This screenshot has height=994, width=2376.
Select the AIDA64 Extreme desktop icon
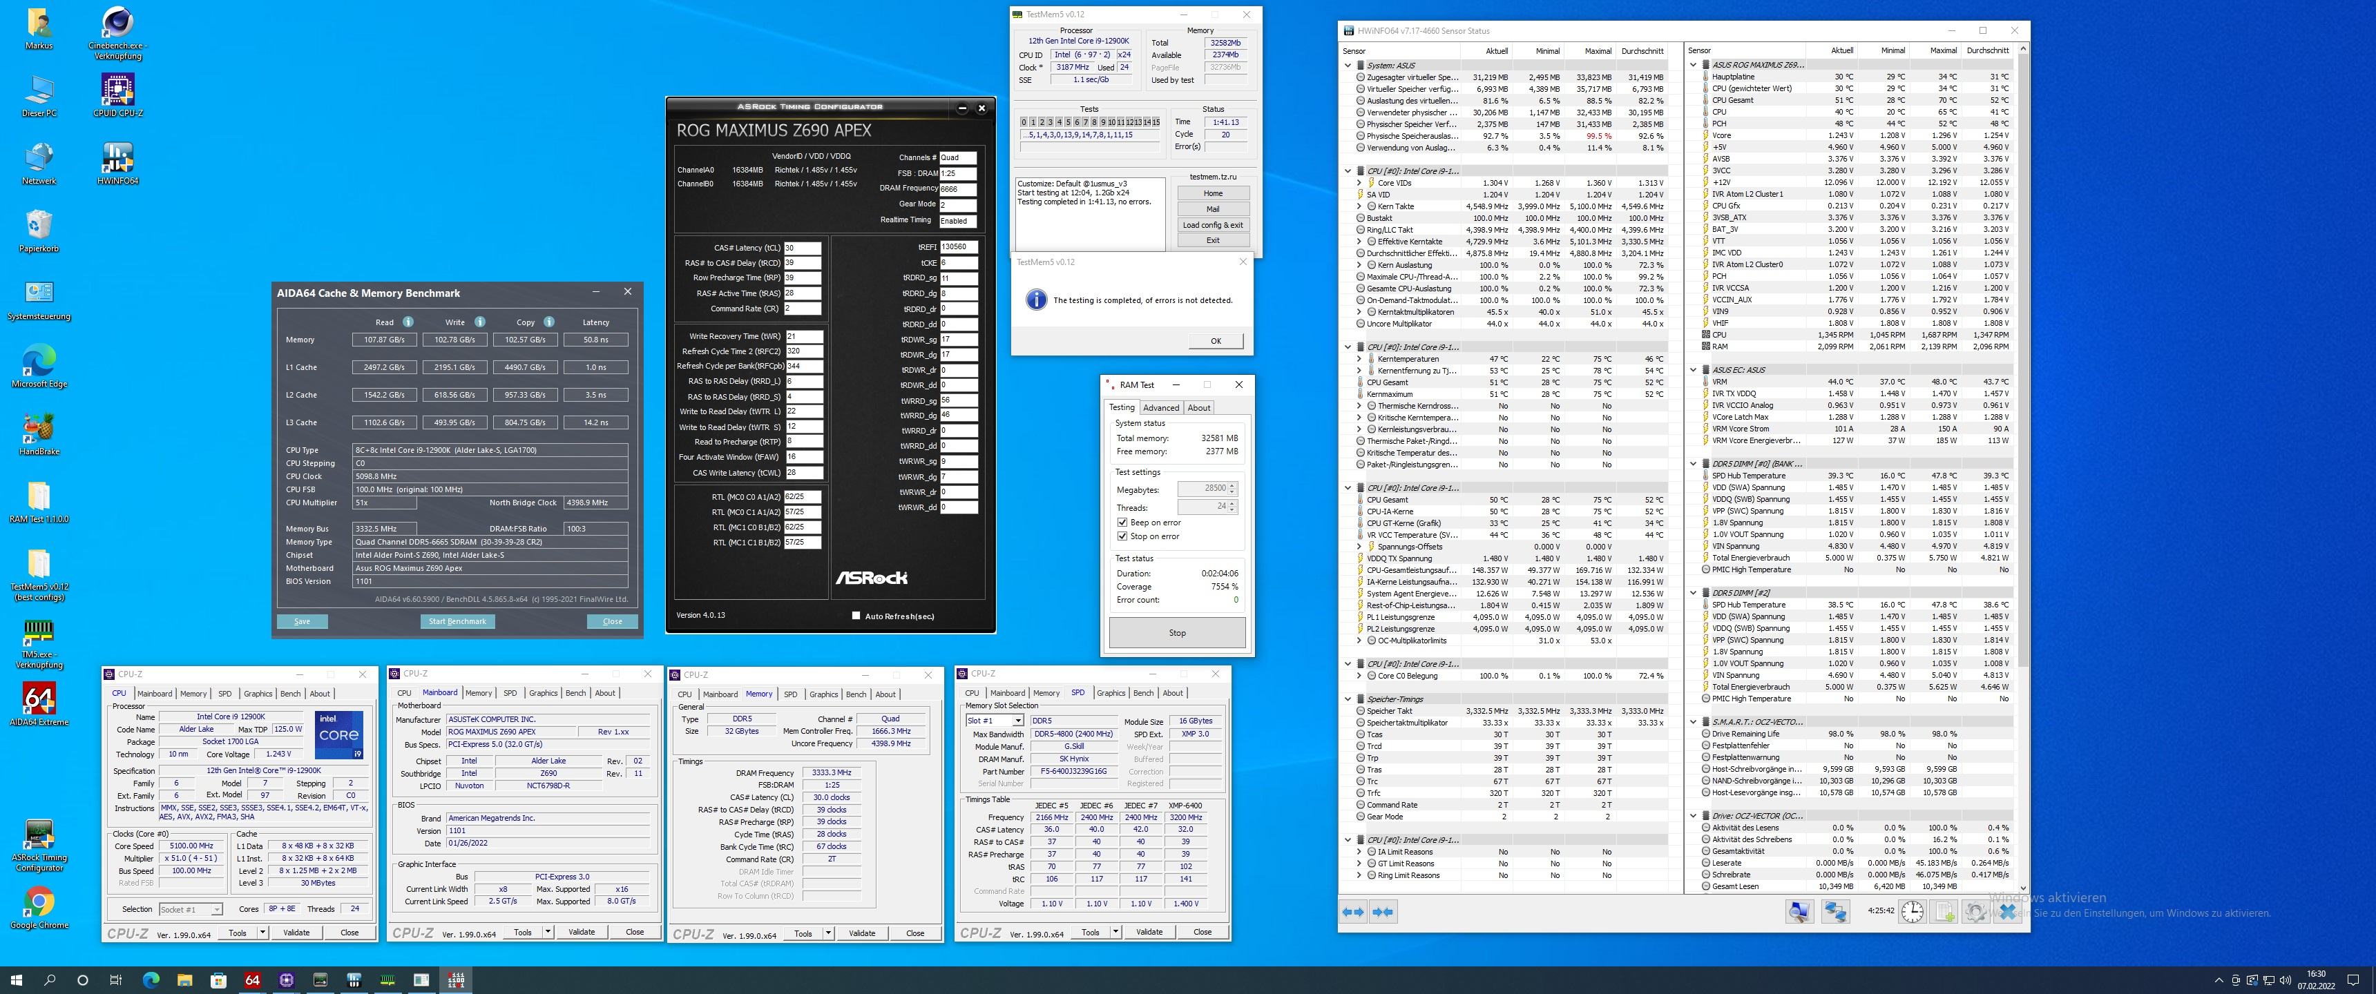39,705
